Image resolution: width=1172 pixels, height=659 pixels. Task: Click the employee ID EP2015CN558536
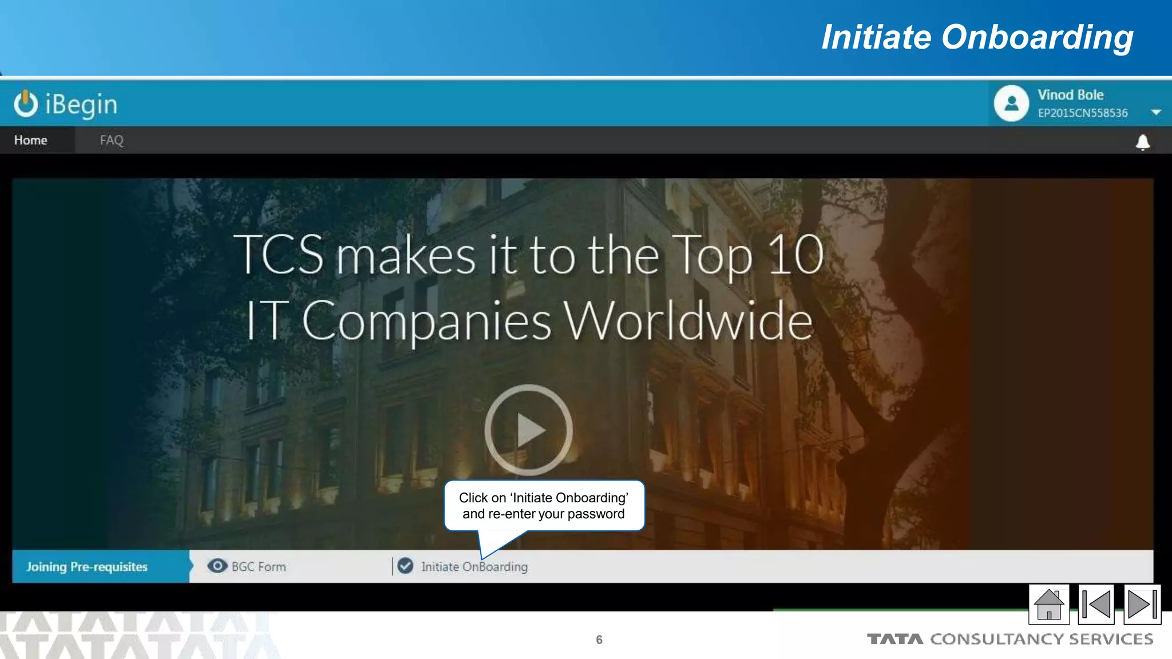(1083, 113)
